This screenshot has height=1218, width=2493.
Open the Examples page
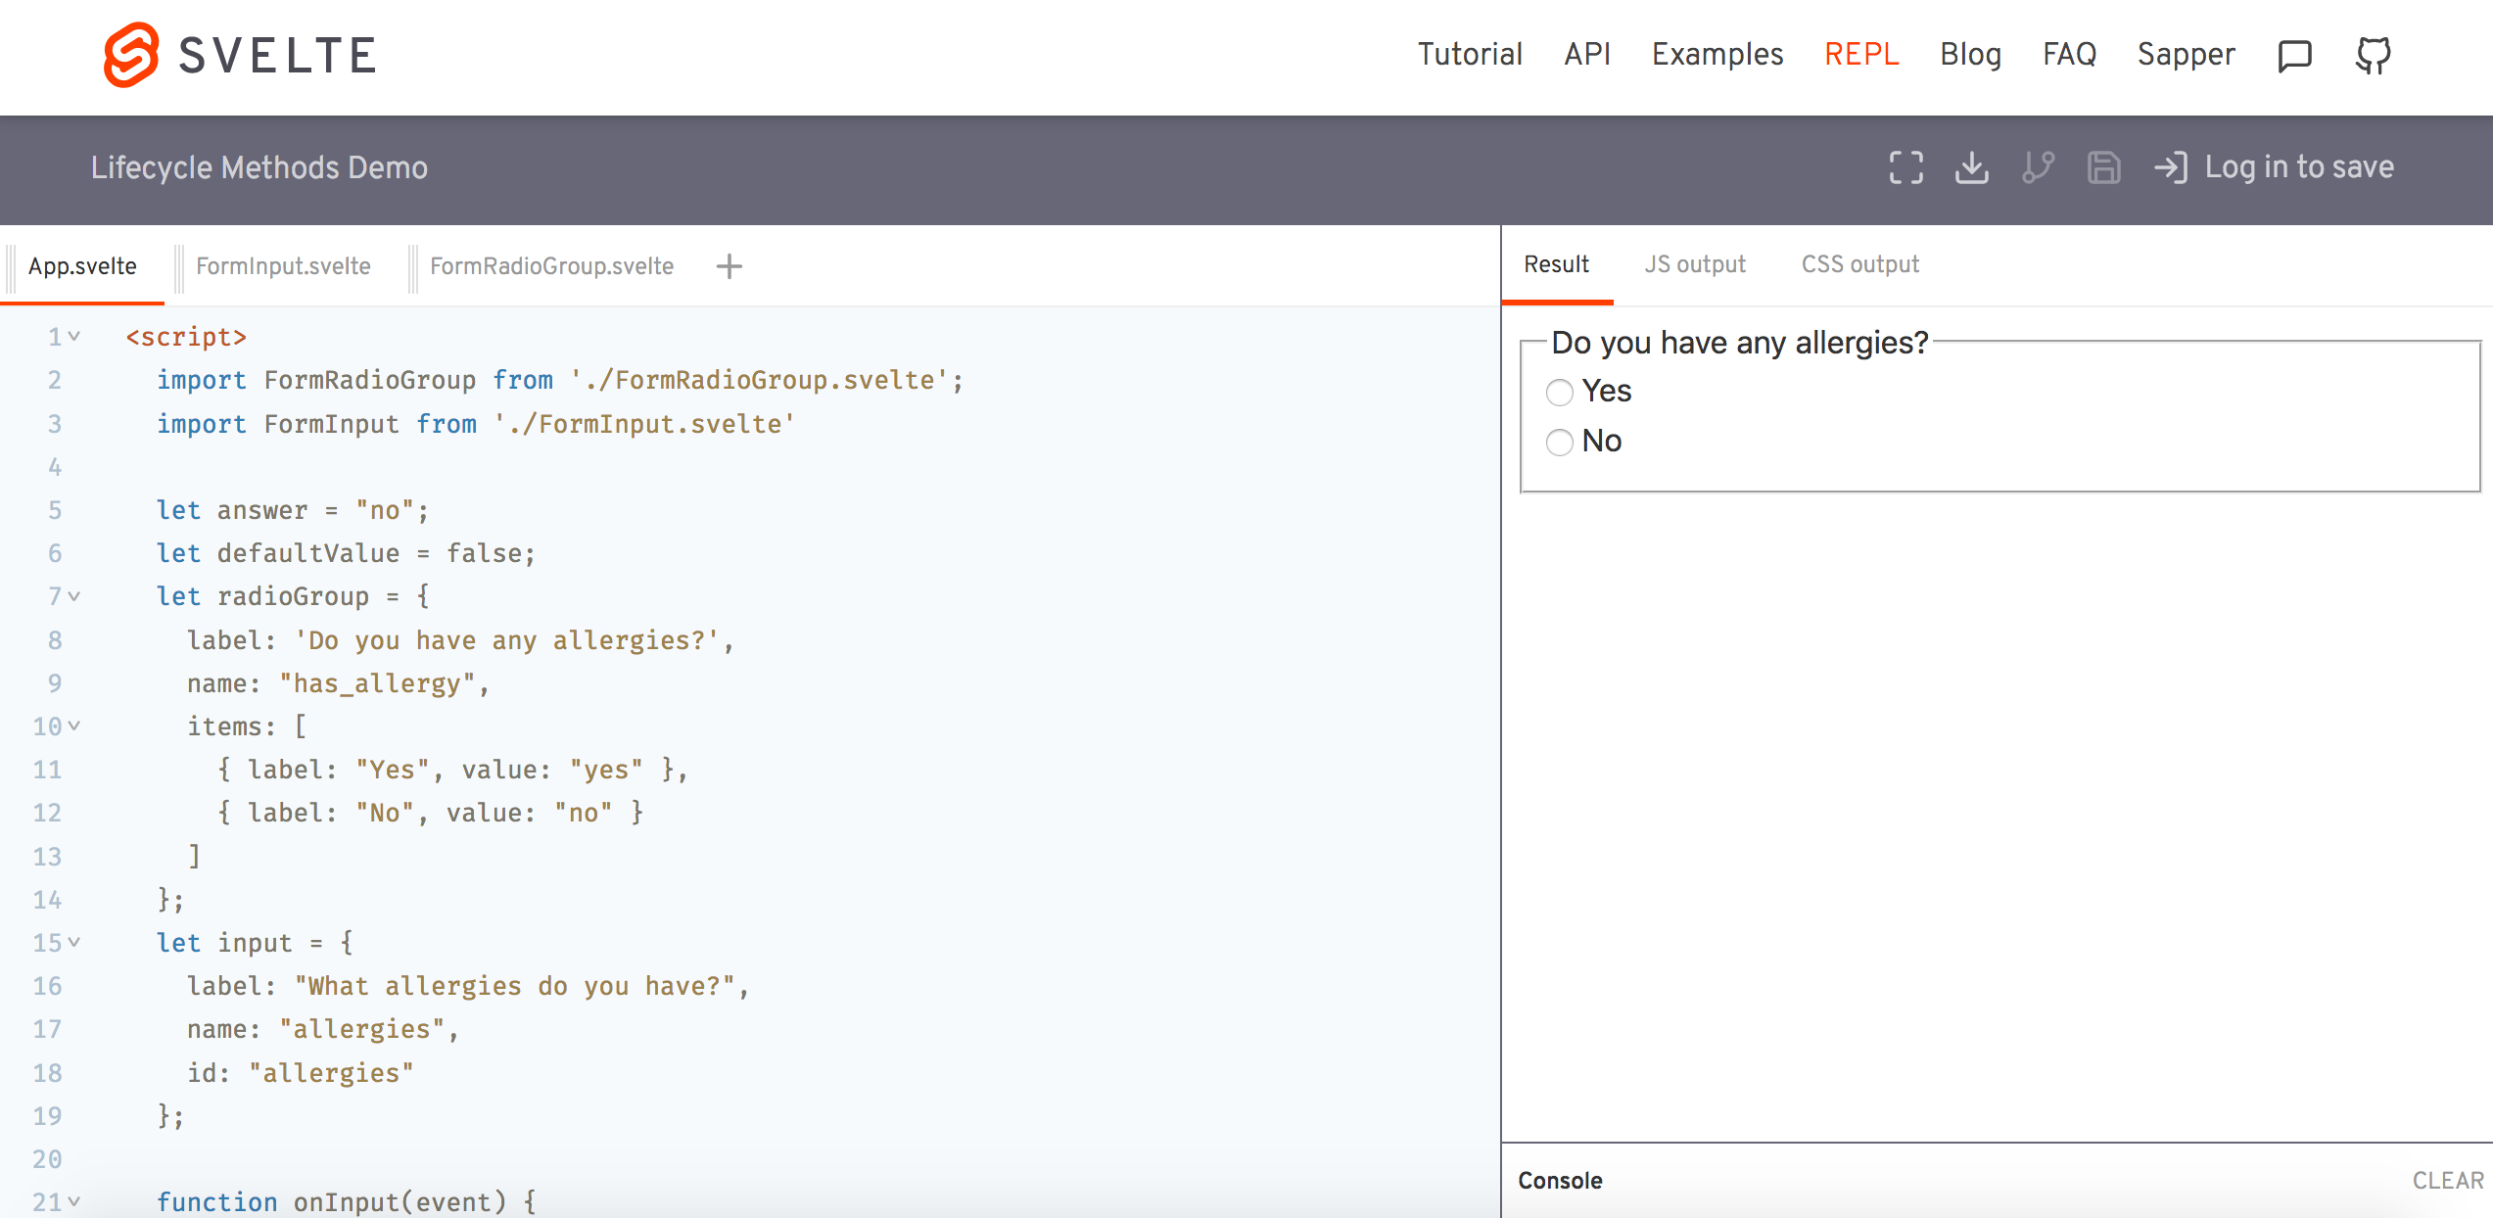click(x=1717, y=55)
